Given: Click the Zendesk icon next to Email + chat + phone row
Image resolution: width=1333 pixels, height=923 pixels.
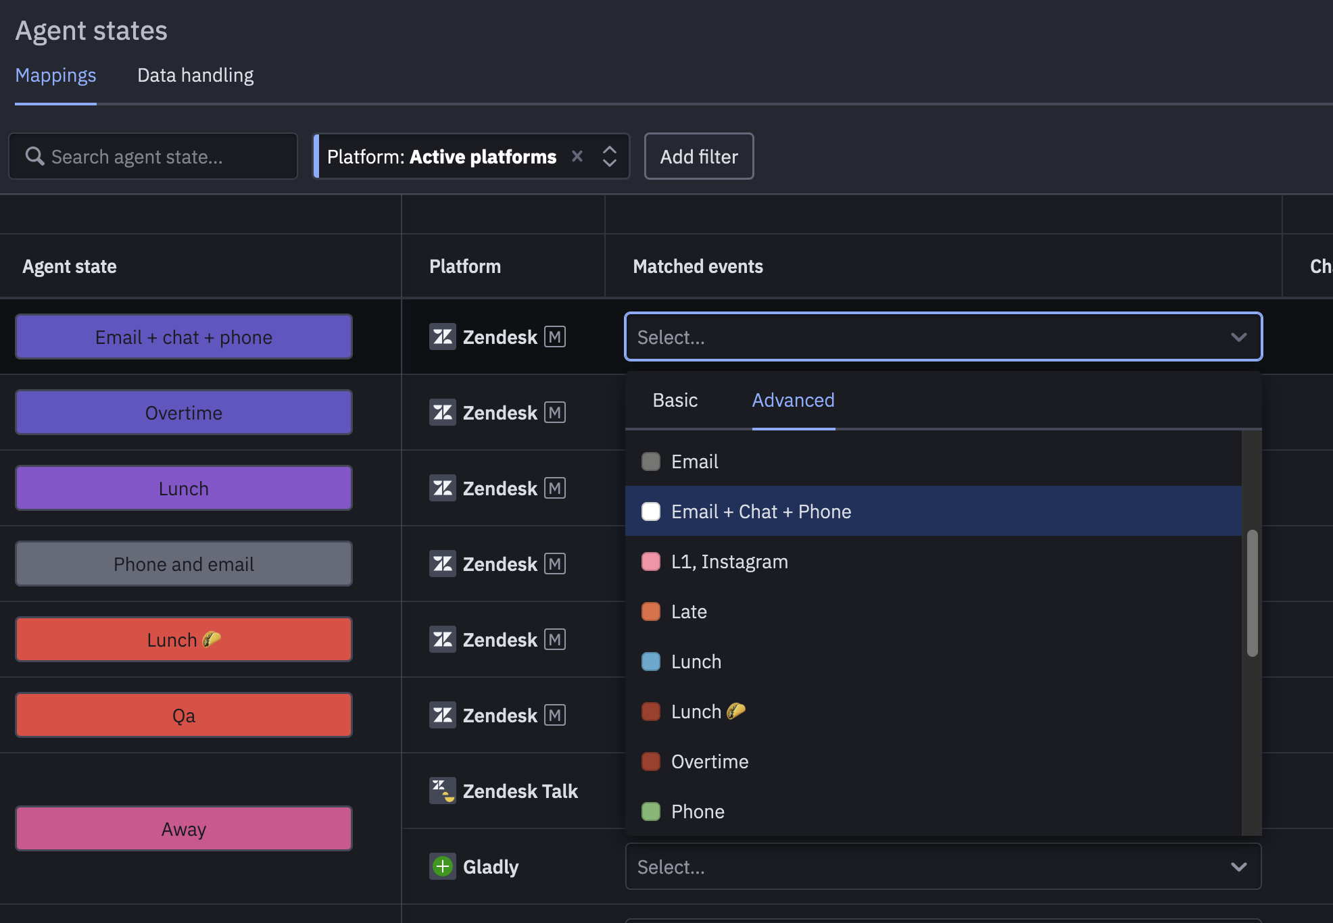Looking at the screenshot, I should coord(443,336).
